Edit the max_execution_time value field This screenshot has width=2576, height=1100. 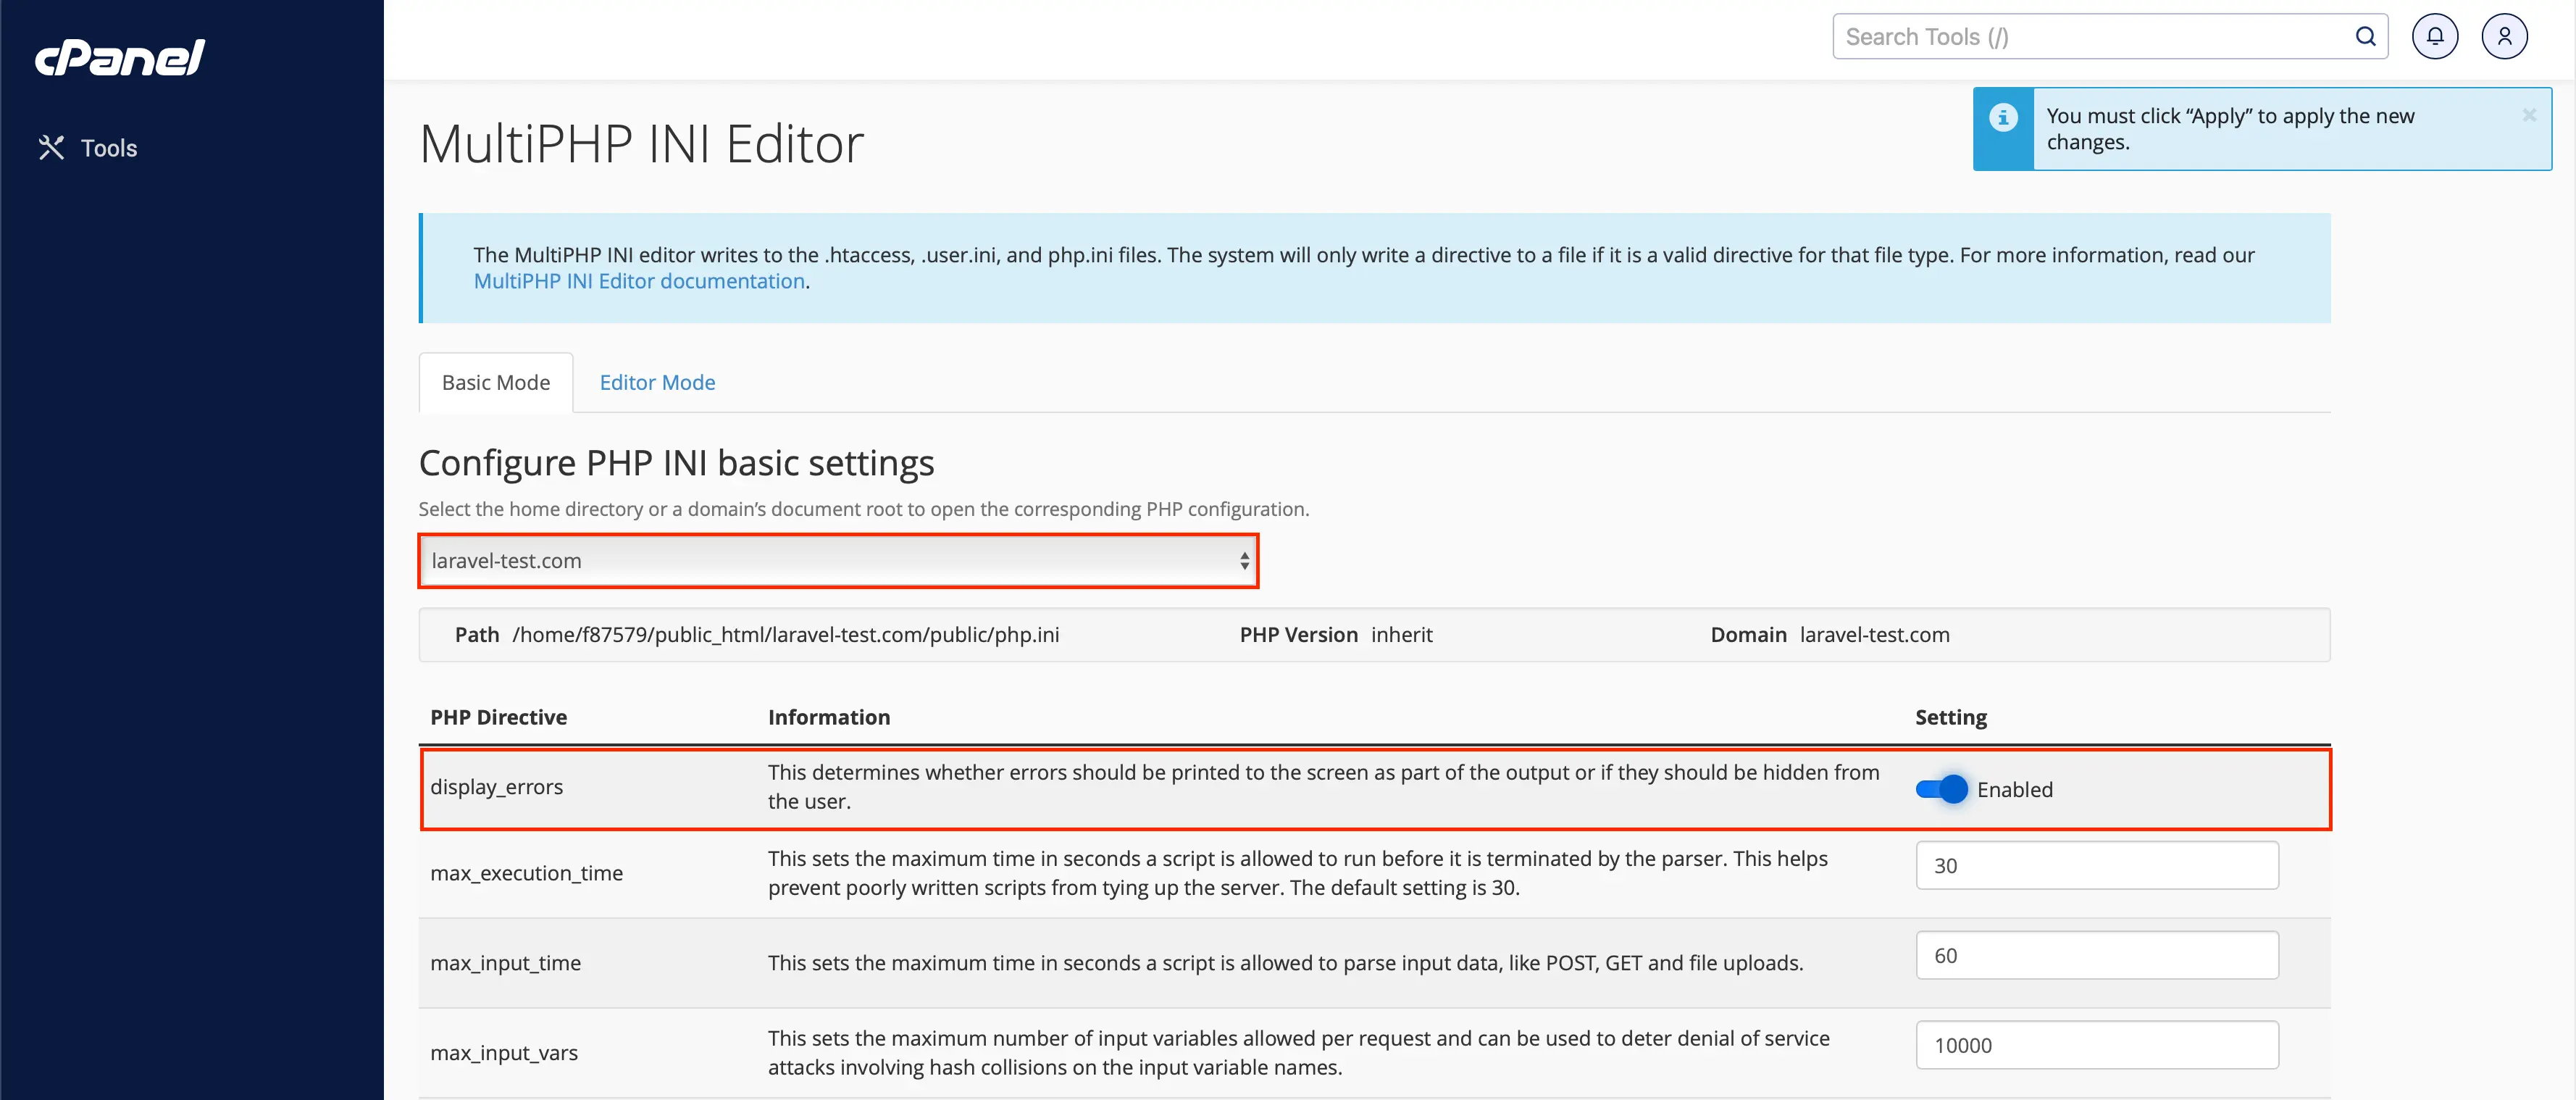[x=2097, y=865]
